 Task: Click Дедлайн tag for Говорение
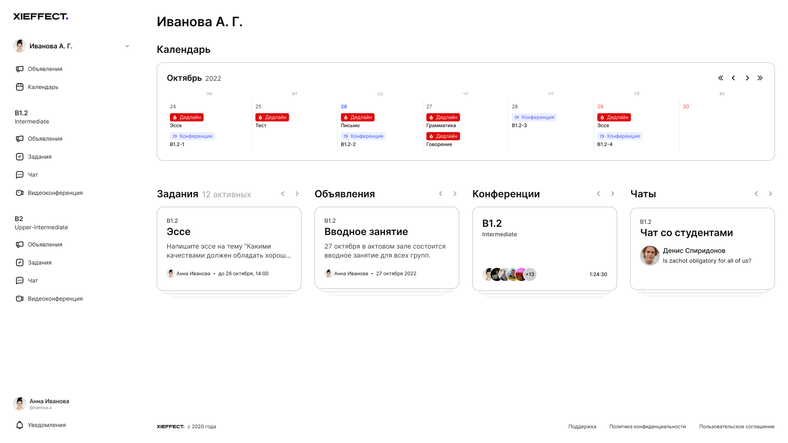[x=443, y=136]
